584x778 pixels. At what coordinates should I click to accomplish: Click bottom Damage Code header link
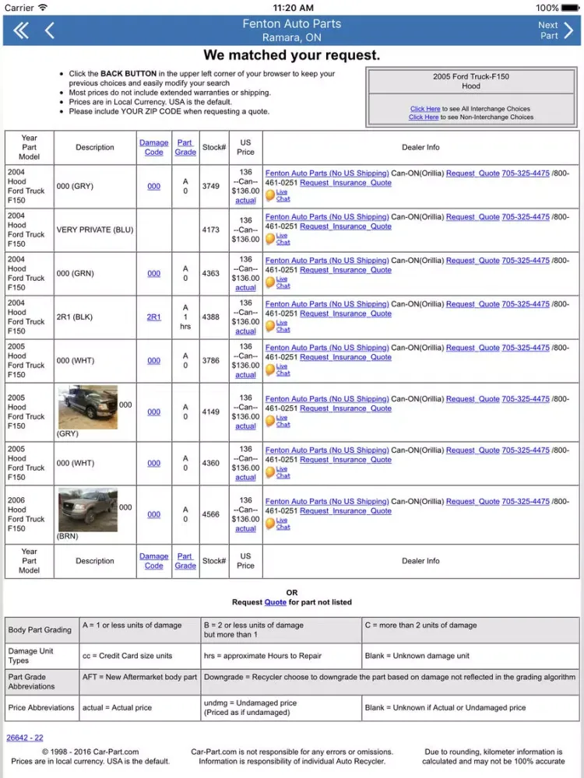[x=154, y=561]
